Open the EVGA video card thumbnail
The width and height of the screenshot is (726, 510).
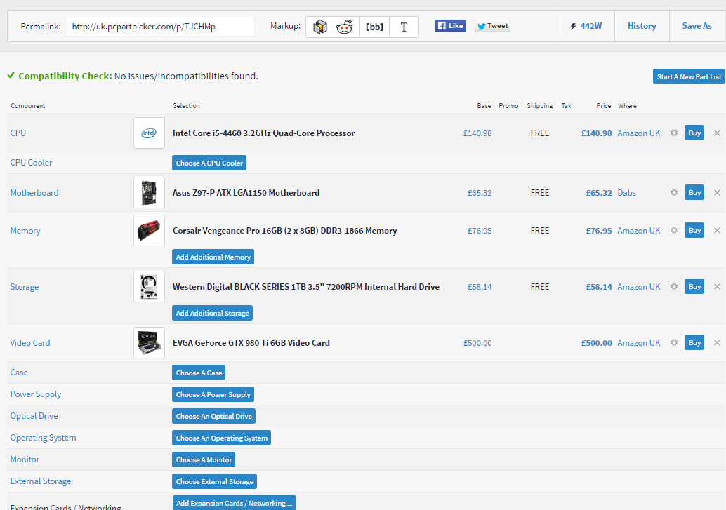point(149,342)
